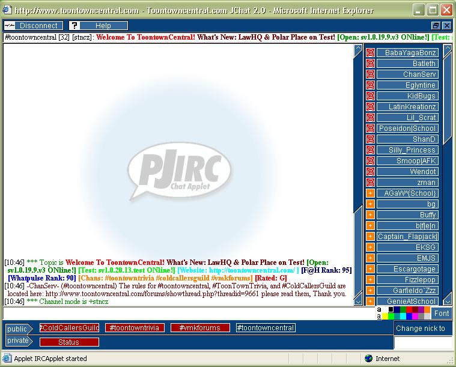Click the @ icon next to Batleth

coord(370,64)
